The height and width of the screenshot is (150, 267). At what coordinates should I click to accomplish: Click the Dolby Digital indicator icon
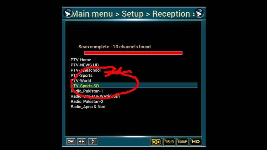tap(156, 142)
